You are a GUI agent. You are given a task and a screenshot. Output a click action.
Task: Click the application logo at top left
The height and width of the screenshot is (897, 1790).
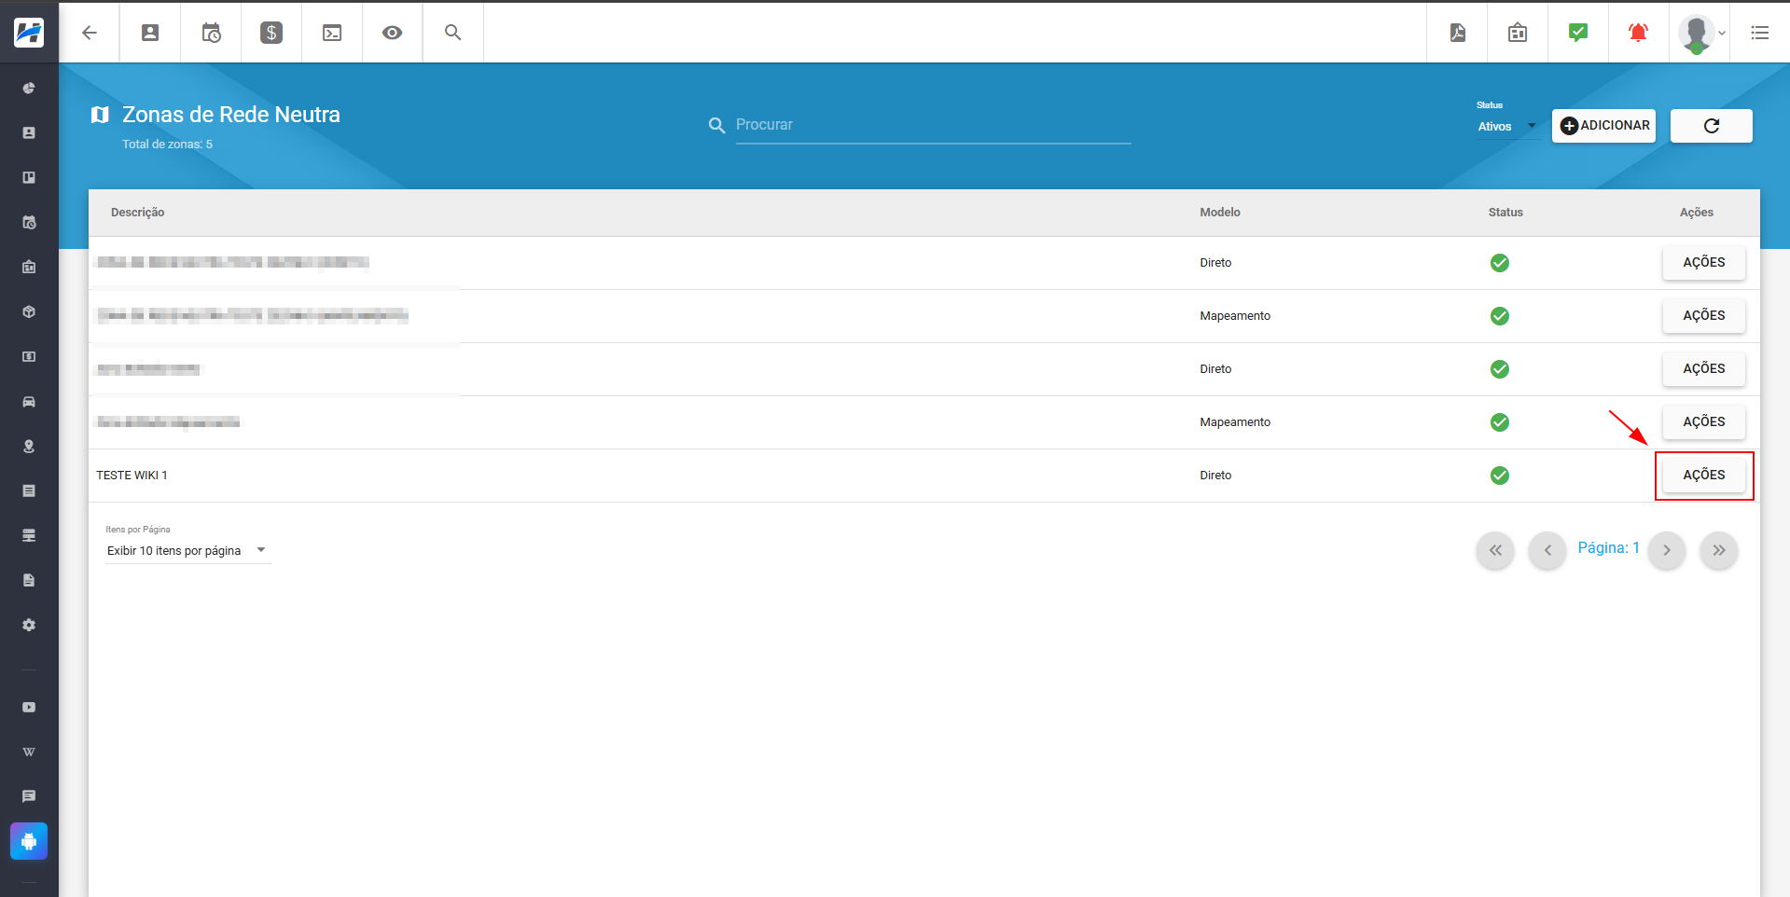tap(29, 33)
